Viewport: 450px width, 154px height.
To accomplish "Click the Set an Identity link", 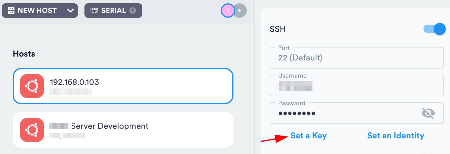I will click(x=395, y=136).
